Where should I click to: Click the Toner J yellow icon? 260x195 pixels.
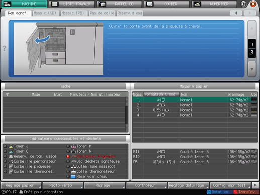point(11,146)
